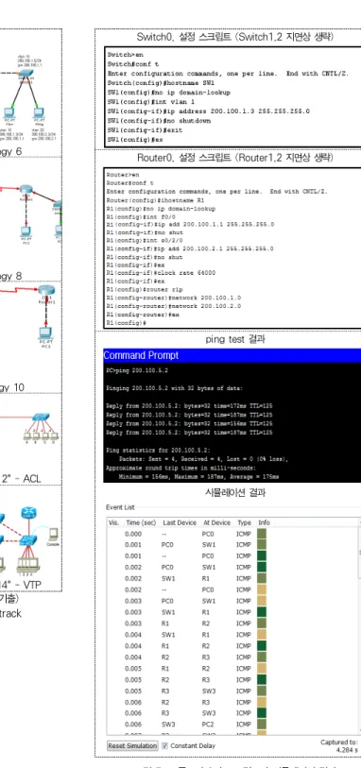Image resolution: width=361 pixels, height=768 pixels.
Task: Click the Event List panel label
Action: coord(120,507)
